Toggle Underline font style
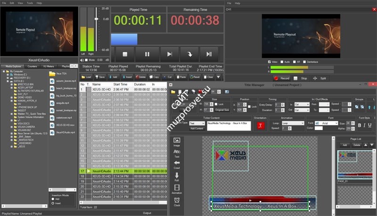377x216 pixels. click(x=370, y=125)
